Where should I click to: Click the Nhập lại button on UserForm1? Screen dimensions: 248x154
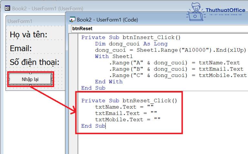coord(30,79)
